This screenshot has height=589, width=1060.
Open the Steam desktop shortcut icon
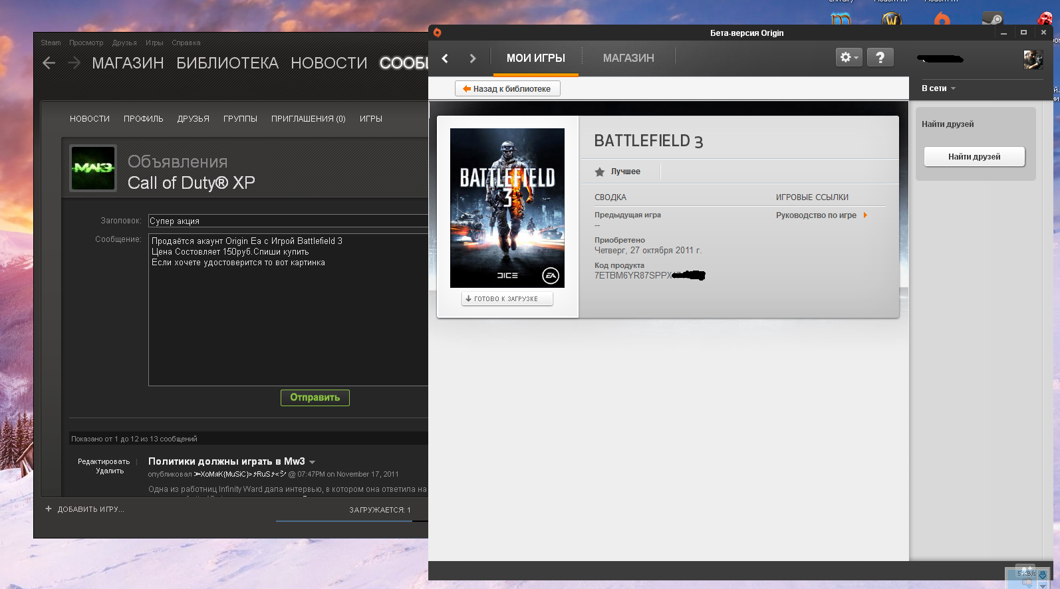coord(993,19)
